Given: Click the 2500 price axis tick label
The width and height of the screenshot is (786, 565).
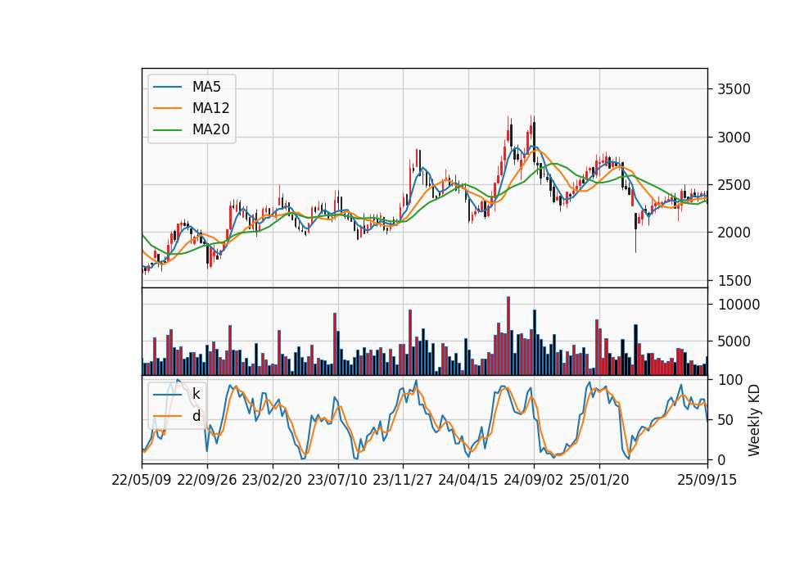Looking at the screenshot, I should pyautogui.click(x=734, y=185).
